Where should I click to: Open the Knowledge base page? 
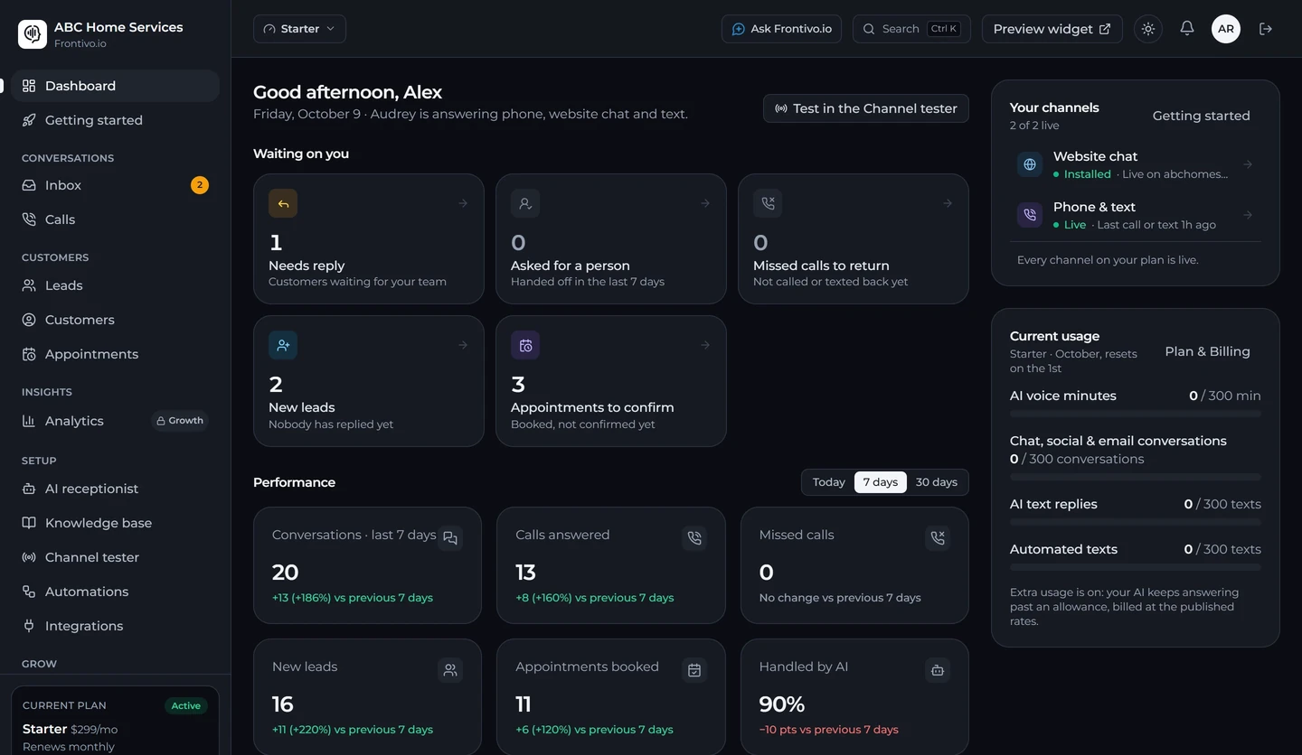(x=116, y=523)
